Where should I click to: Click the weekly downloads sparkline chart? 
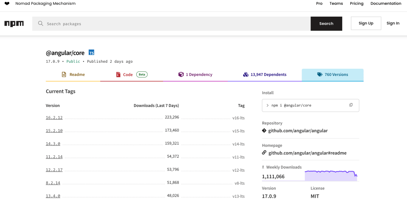point(331,176)
